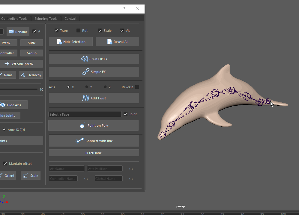Select the Y axis radio button
299x215 pixels.
[87, 87]
